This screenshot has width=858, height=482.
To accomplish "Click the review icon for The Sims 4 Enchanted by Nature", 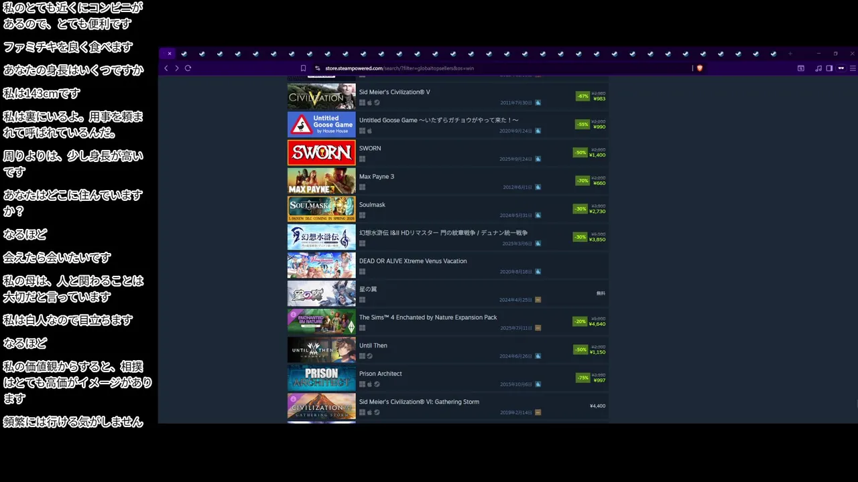I will [x=538, y=328].
